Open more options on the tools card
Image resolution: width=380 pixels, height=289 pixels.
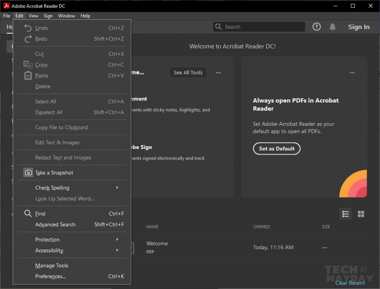(x=218, y=73)
